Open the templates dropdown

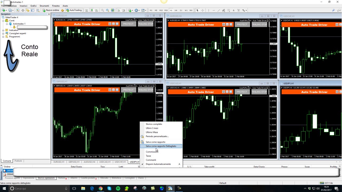[x=144, y=10]
